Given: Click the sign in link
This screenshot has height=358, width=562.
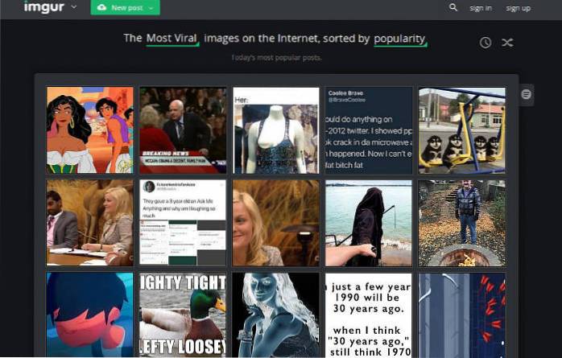Looking at the screenshot, I should tap(481, 8).
